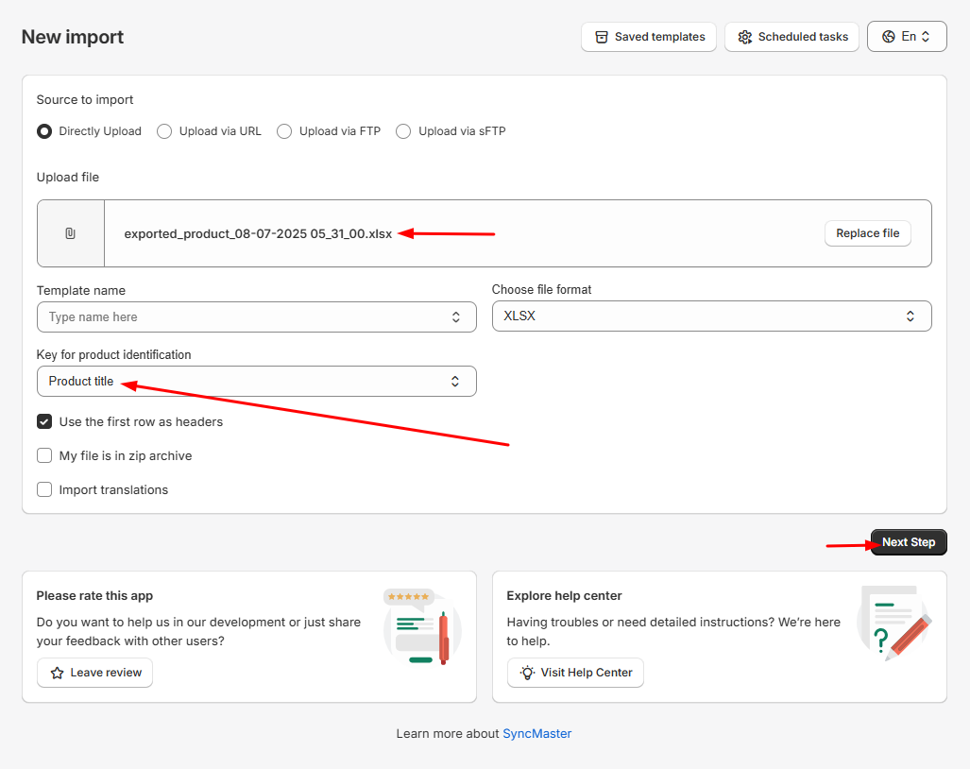This screenshot has height=769, width=970.
Task: Enable My file is in zip archive
Action: (x=44, y=456)
